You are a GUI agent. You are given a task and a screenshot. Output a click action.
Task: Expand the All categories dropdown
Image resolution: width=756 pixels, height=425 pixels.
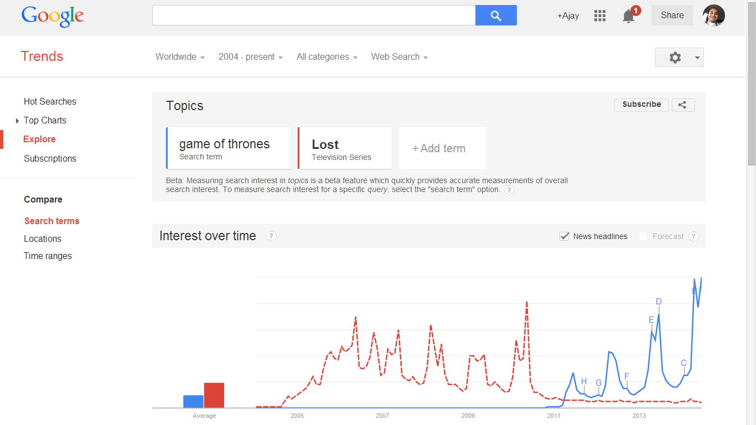pos(327,57)
